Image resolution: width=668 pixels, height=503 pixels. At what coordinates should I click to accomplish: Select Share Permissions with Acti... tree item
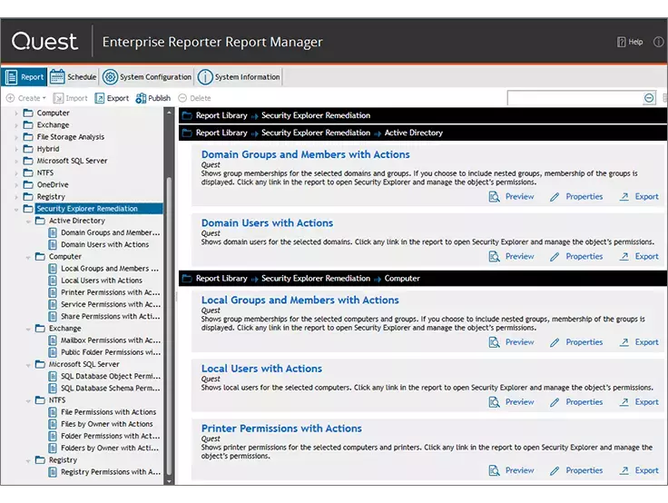pyautogui.click(x=111, y=316)
